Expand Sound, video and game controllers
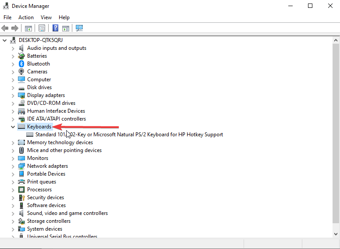This screenshot has height=249, width=340. 13,214
